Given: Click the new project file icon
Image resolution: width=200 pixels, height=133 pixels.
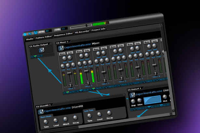Looking at the screenshot, I should [25, 34].
